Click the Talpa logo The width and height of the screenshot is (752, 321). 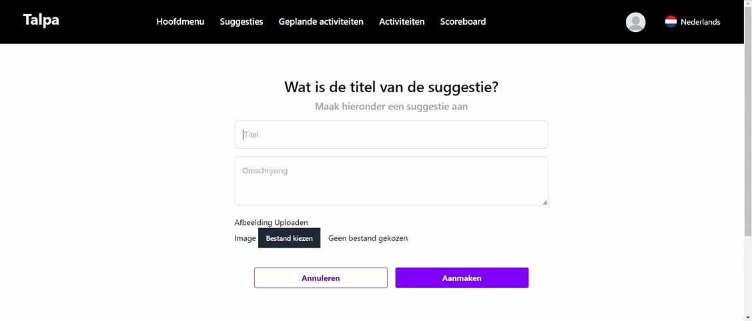click(41, 21)
